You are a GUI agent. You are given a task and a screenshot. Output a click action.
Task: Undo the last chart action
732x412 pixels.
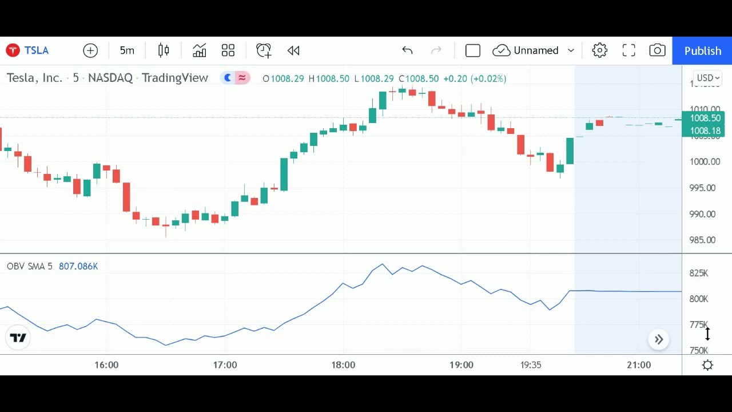tap(407, 50)
